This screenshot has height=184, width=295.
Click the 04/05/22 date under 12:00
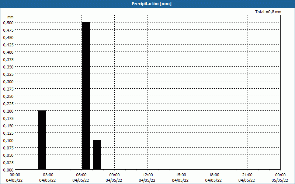click(147, 180)
